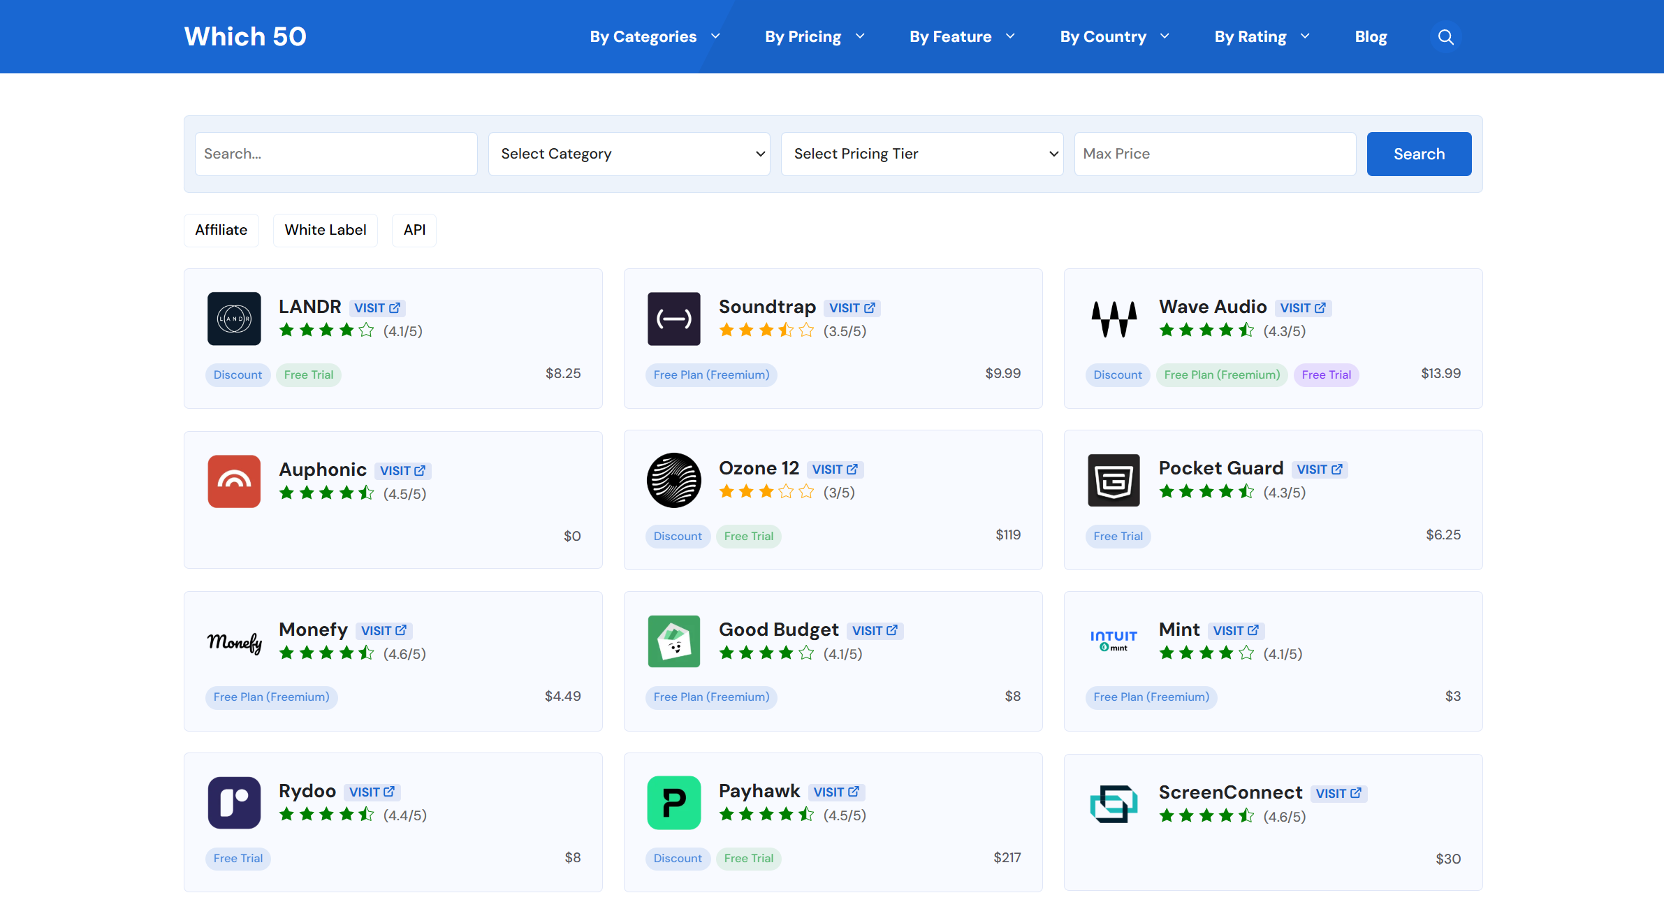
Task: Click the Free Trial tag on Rydoo
Action: (x=238, y=859)
